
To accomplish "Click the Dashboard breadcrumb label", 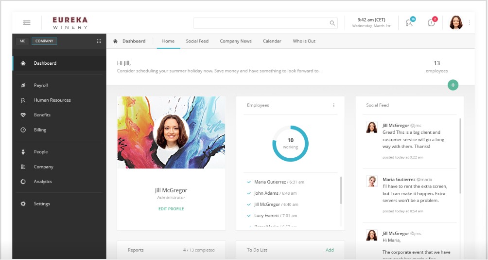I will pos(134,41).
